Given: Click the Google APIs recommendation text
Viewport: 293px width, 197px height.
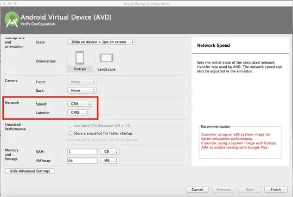Looking at the screenshot, I should point(238,145).
